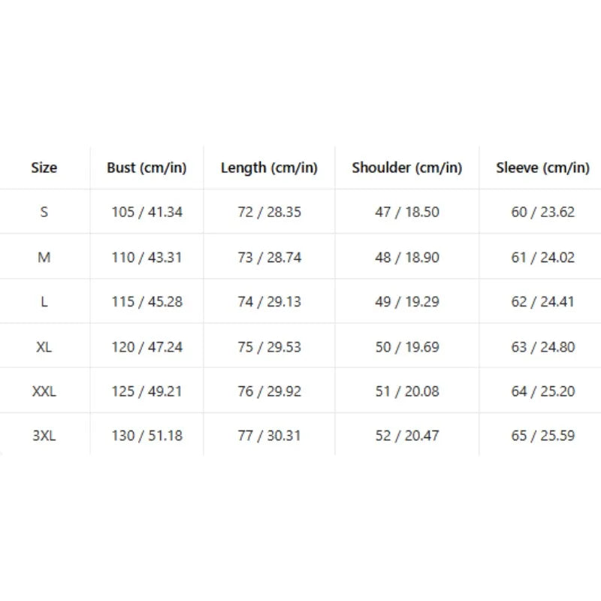Select the Bust (cm/in) column header
Viewport: 601px width, 601px height.
pos(146,168)
